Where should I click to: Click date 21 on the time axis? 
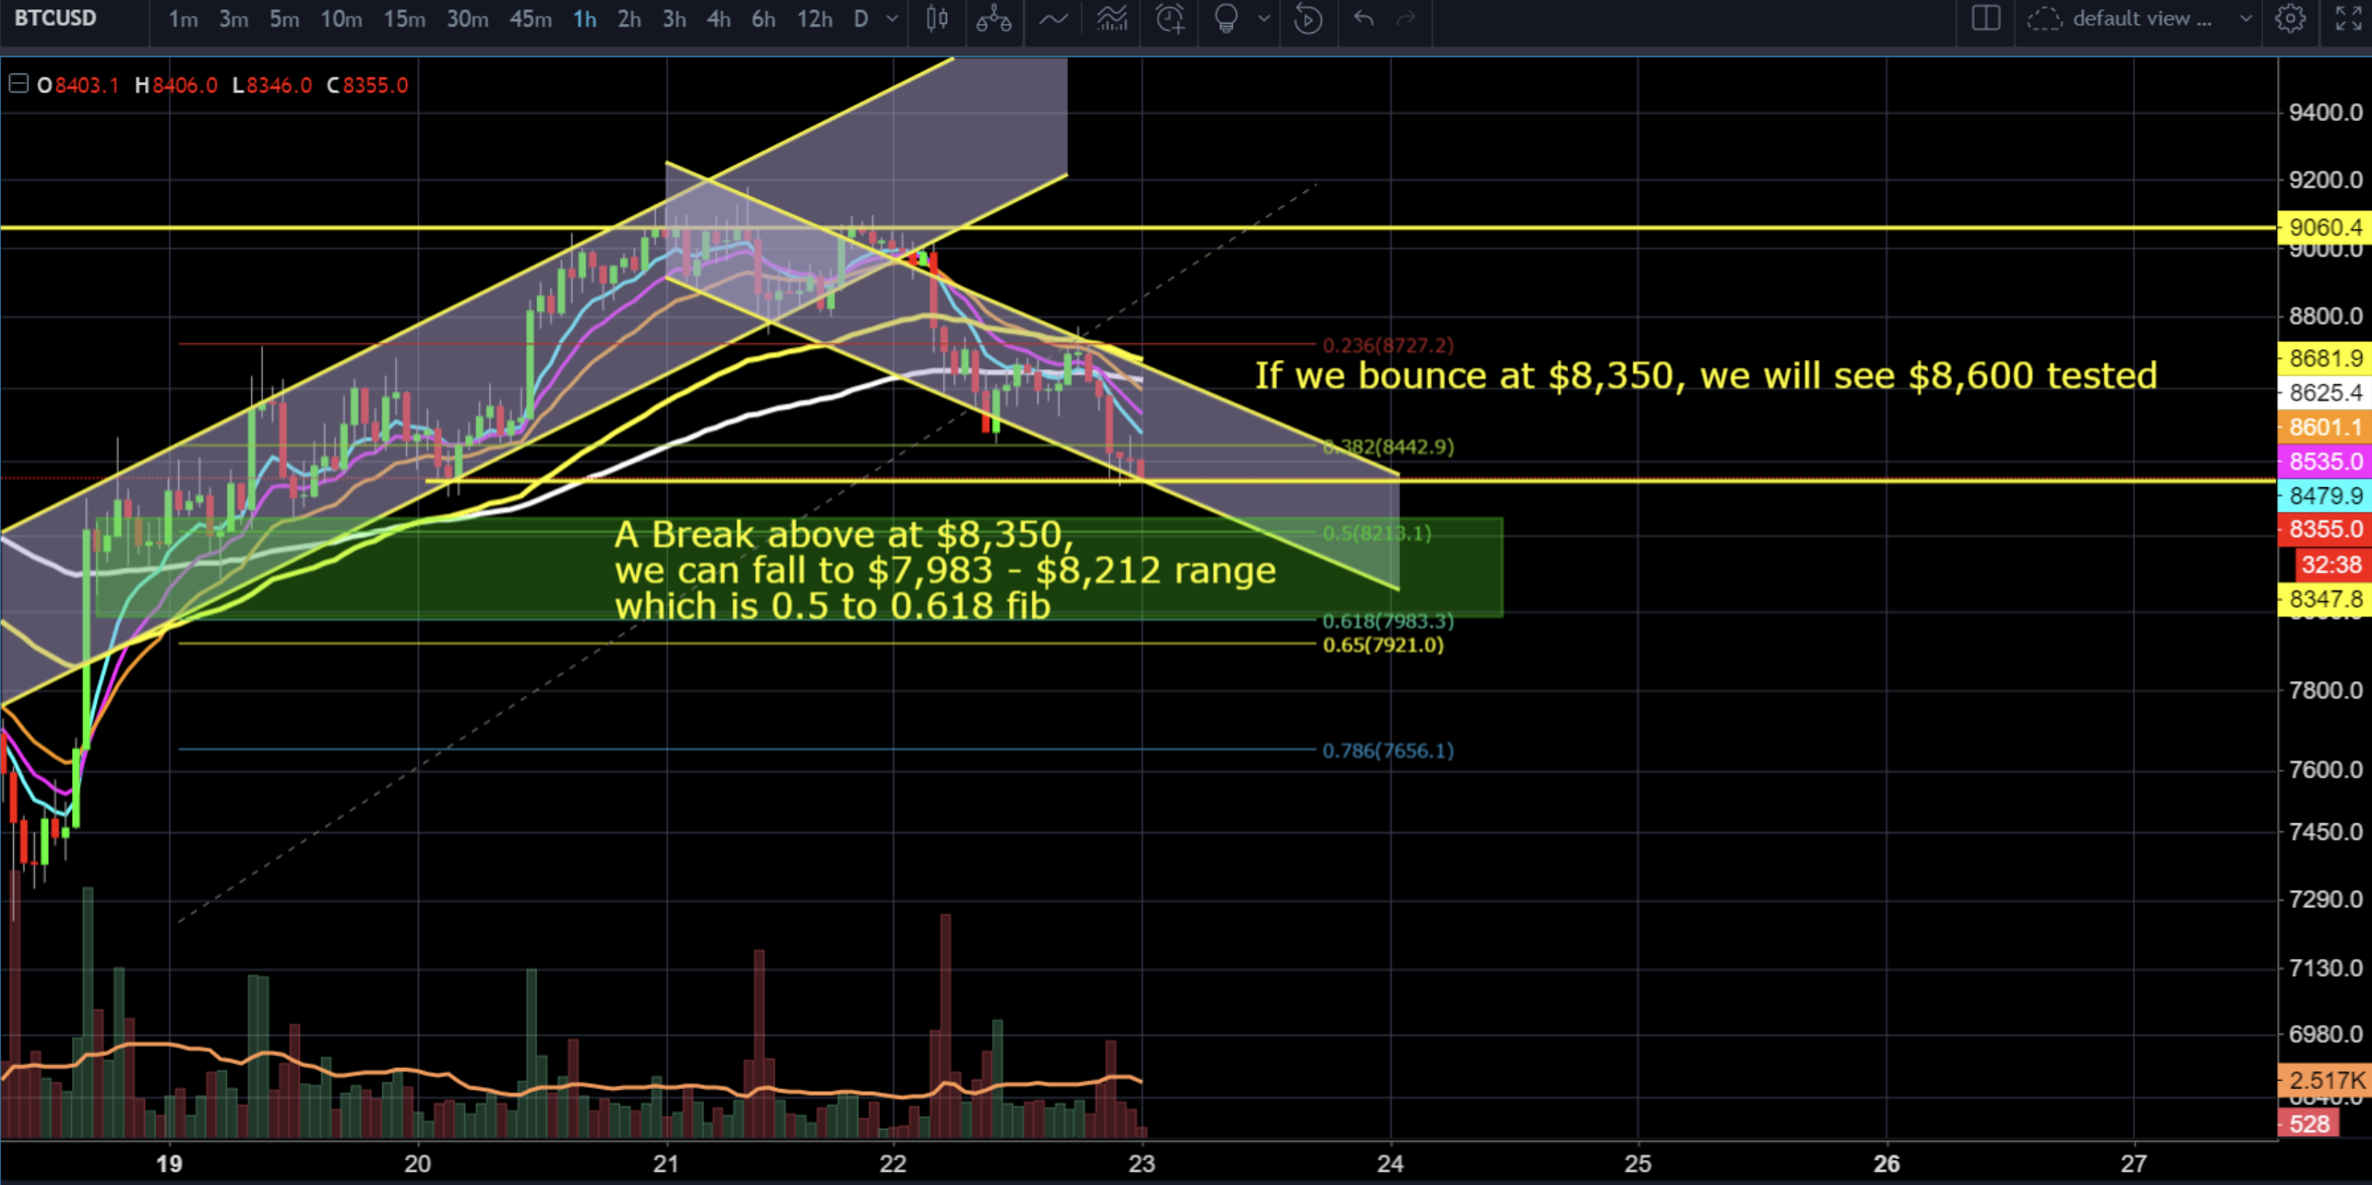point(666,1163)
